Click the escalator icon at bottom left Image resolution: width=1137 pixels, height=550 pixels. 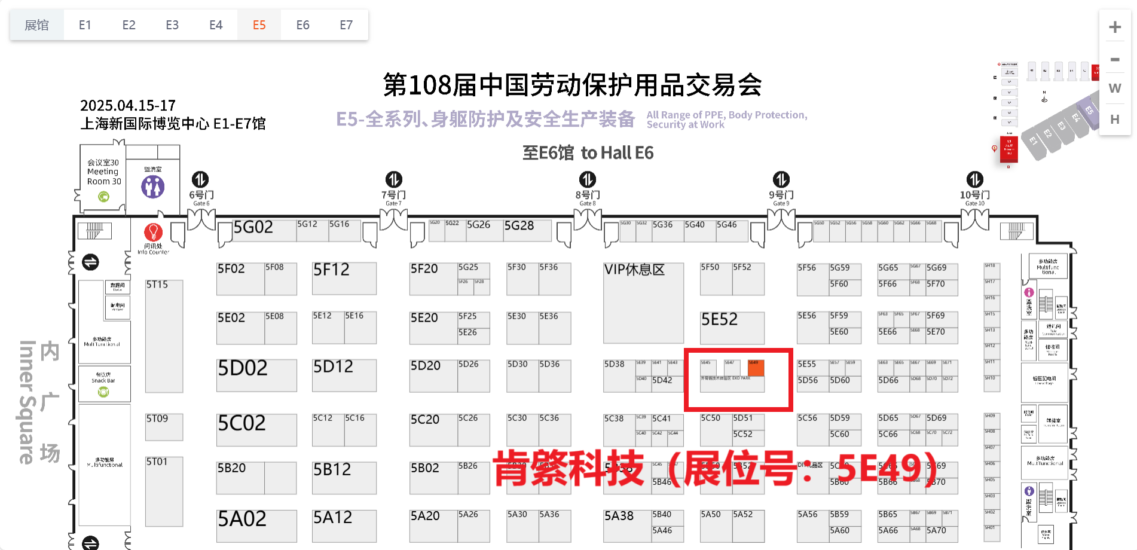pyautogui.click(x=91, y=543)
